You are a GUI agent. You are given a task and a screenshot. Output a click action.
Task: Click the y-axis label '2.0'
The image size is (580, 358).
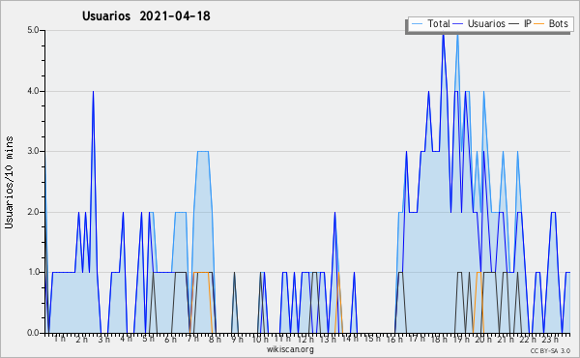point(33,212)
